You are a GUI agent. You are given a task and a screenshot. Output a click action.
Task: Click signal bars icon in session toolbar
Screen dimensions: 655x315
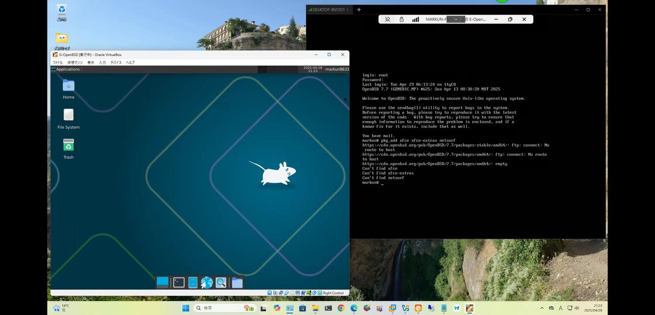pos(415,19)
